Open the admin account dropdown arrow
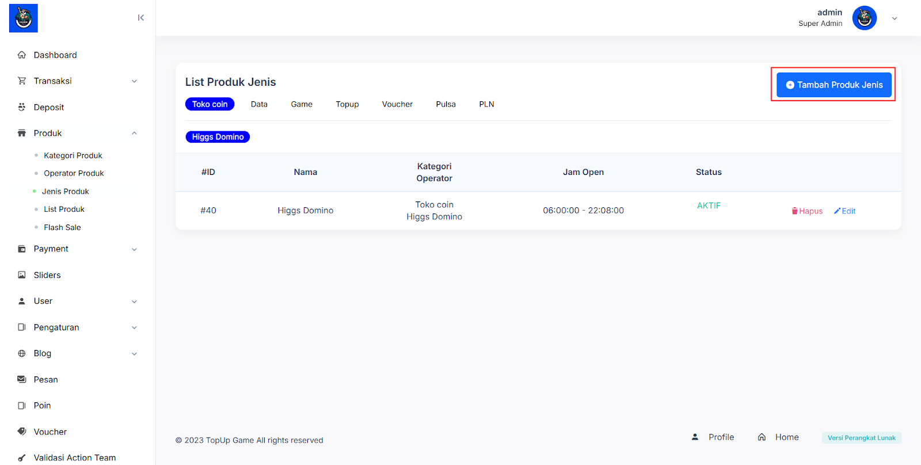The width and height of the screenshot is (921, 465). 895,18
